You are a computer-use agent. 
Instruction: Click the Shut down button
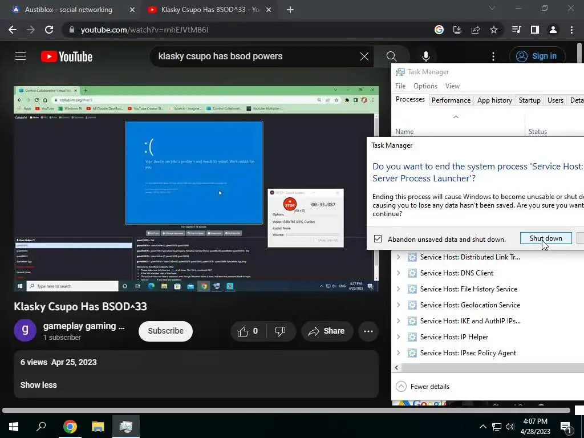[546, 238]
